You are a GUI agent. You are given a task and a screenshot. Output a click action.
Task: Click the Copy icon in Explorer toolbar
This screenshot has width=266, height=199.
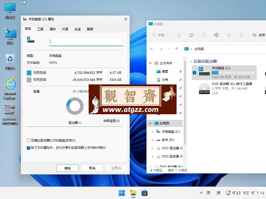click(191, 35)
